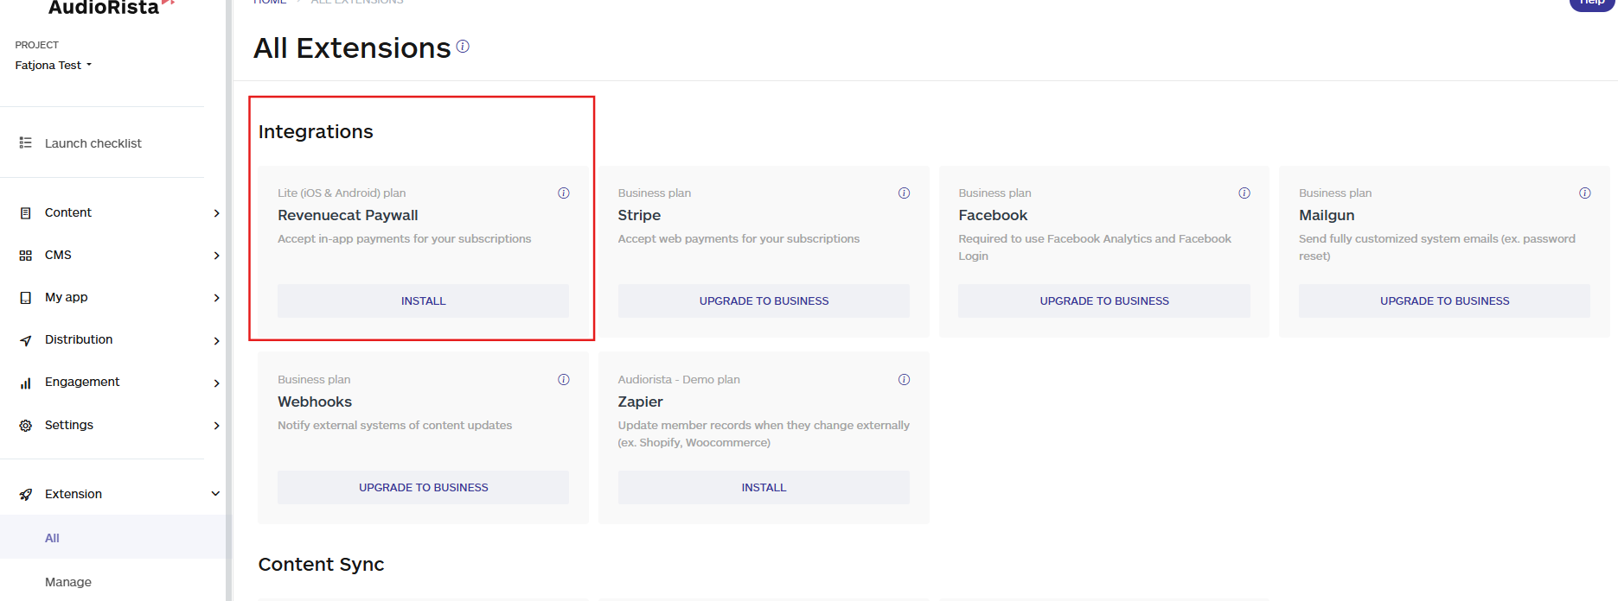Click the info icon on Revenuecat Paywall card
The height and width of the screenshot is (601, 1618).
point(563,193)
